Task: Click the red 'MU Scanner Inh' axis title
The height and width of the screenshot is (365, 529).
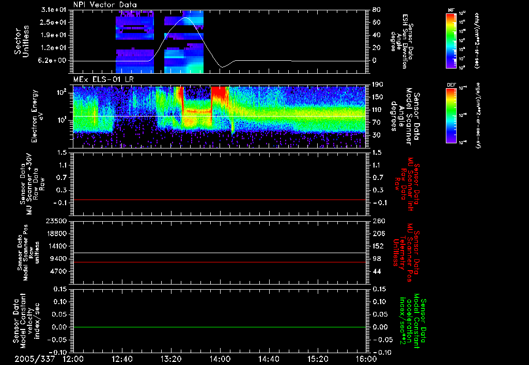Action: click(x=407, y=184)
